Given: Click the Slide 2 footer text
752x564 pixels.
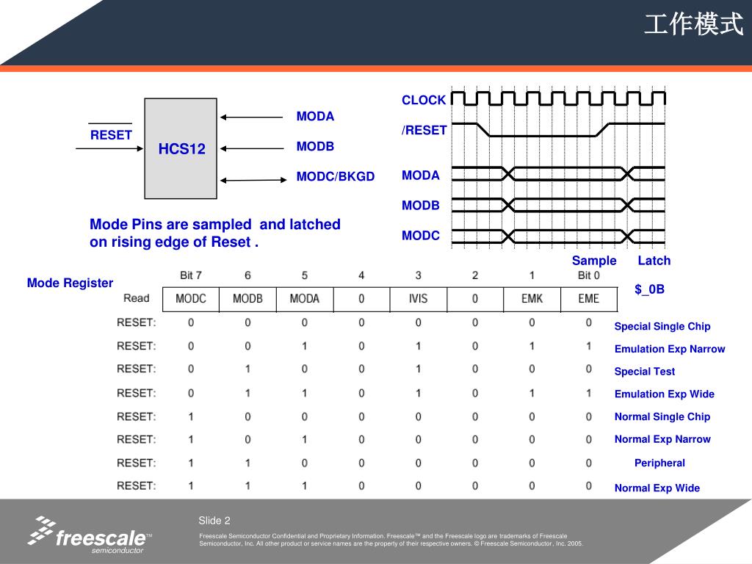Looking at the screenshot, I should [x=214, y=521].
